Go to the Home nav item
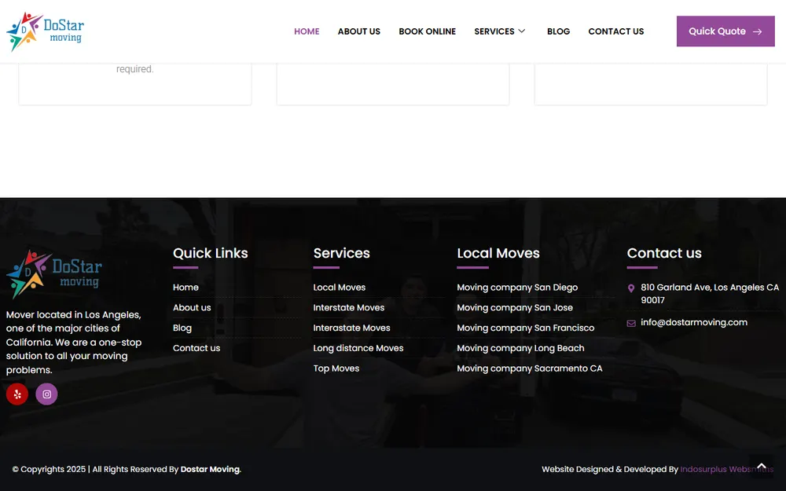786x491 pixels. coord(307,31)
